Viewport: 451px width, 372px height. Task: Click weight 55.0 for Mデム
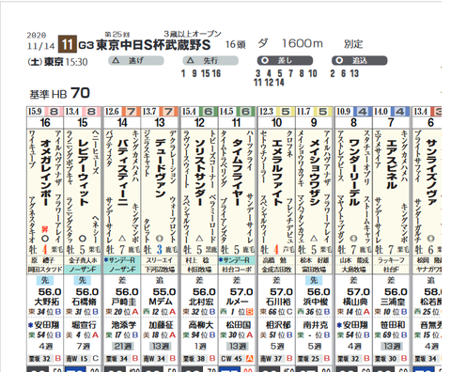click(x=164, y=292)
